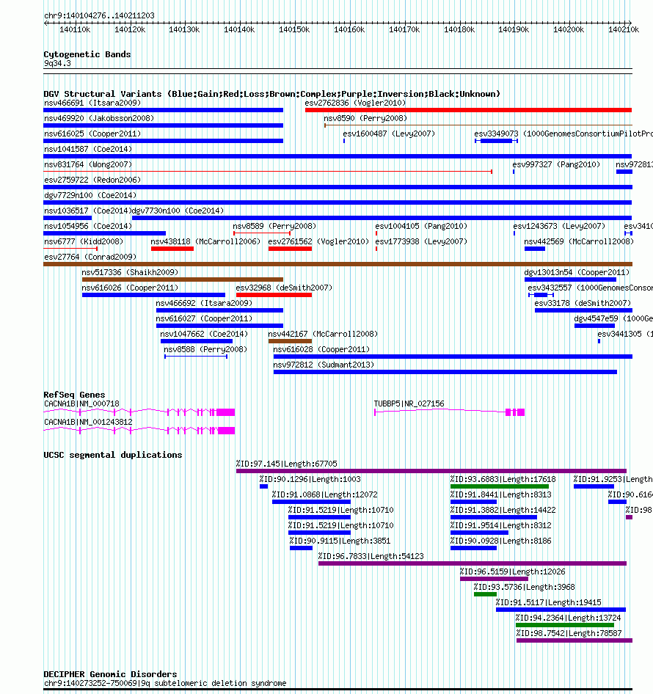The width and height of the screenshot is (653, 694).
Task: Open the nsv8590 (Perry2008) variant label
Action: 365,118
